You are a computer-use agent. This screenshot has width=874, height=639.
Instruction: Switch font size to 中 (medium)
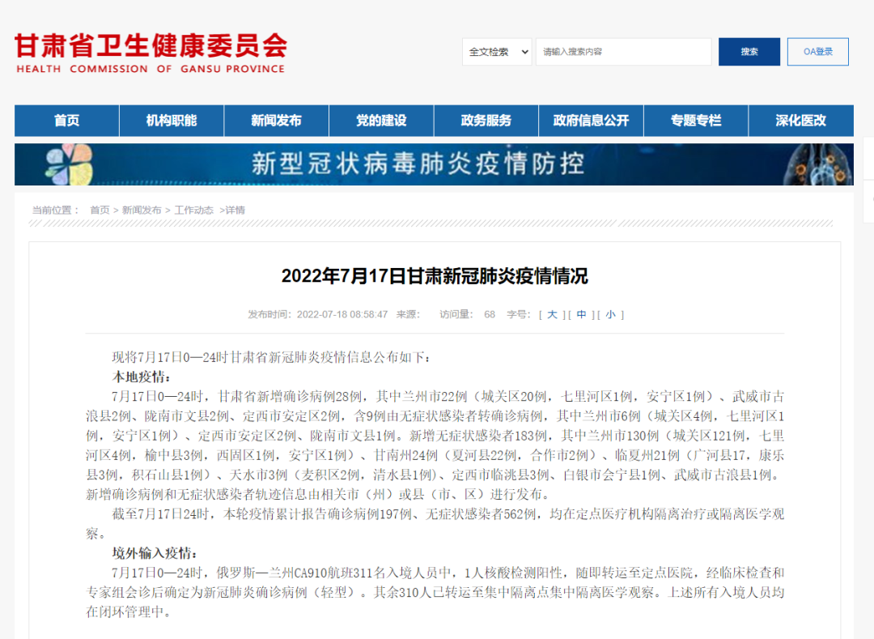581,314
